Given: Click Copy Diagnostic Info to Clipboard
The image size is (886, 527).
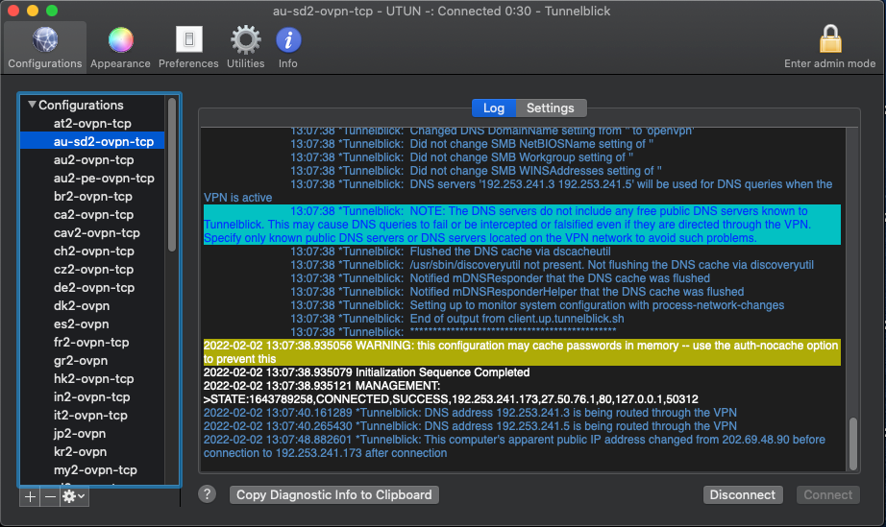Looking at the screenshot, I should tap(334, 494).
